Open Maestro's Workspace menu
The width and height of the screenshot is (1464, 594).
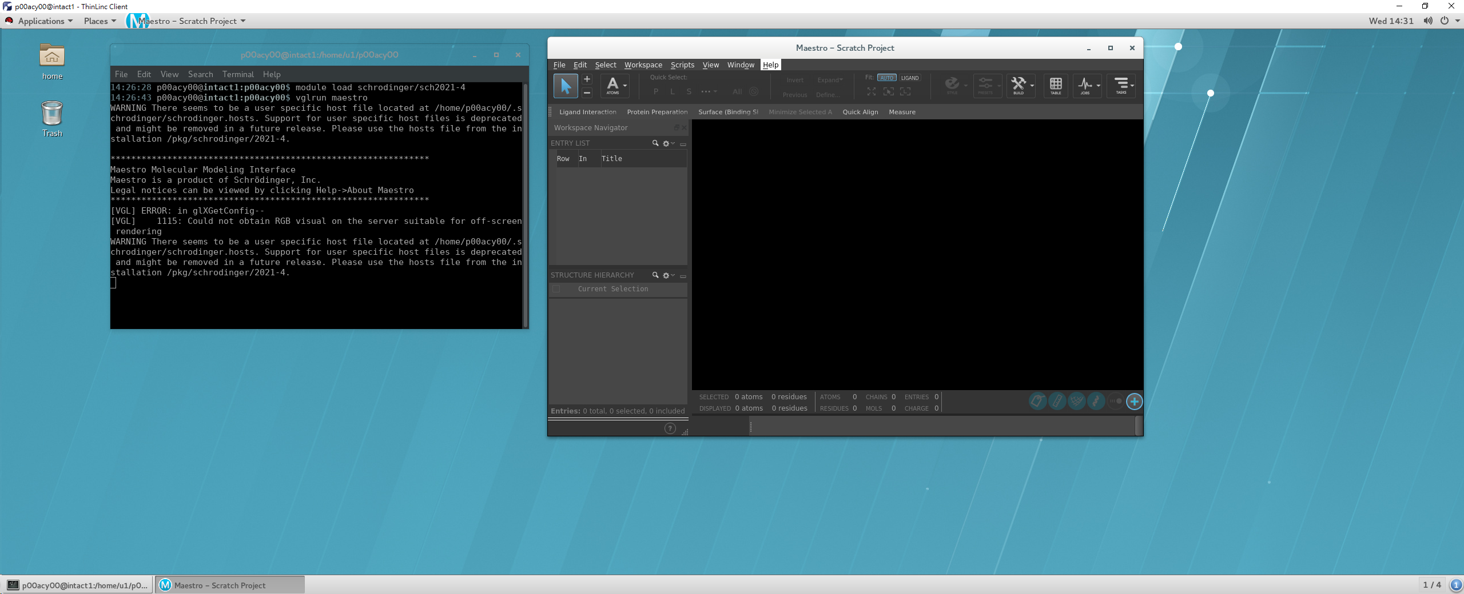tap(643, 65)
